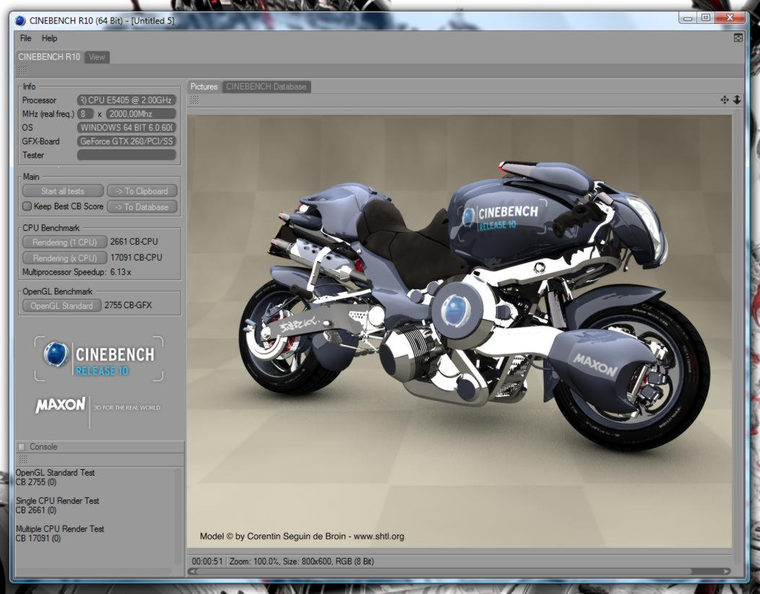Open the CINEBENCH Database tab
The image size is (760, 594).
(266, 87)
